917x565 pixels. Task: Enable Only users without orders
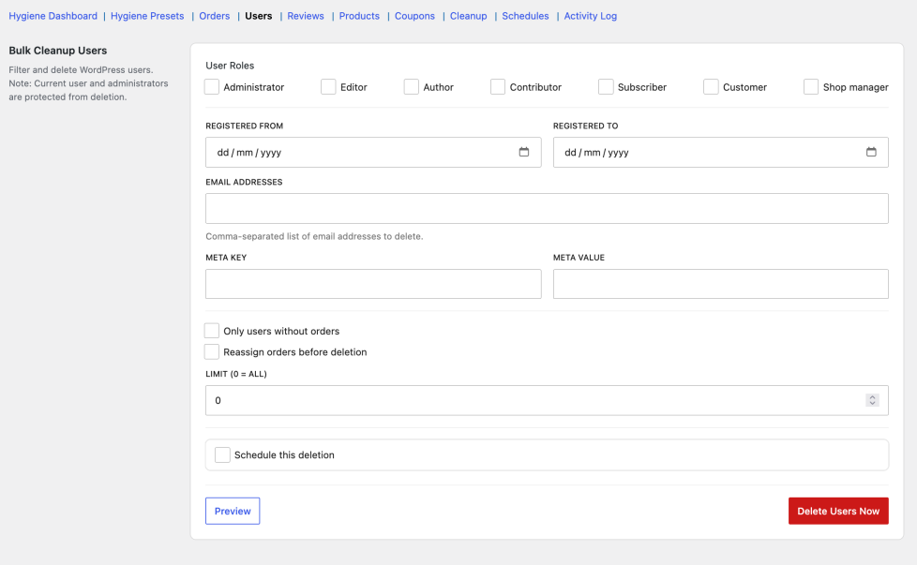tap(212, 331)
